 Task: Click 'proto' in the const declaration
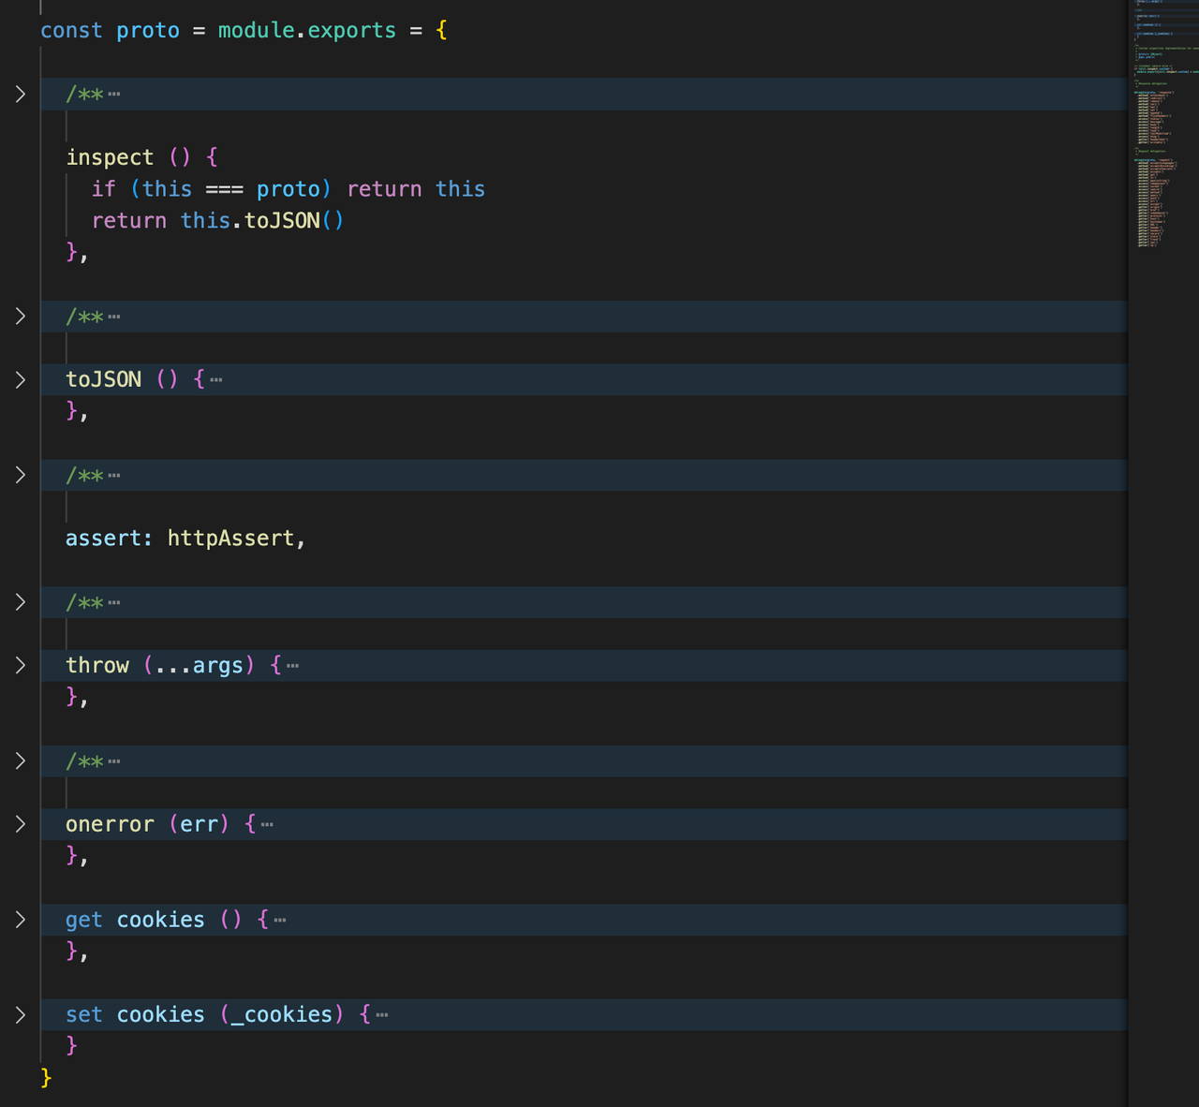(x=148, y=31)
